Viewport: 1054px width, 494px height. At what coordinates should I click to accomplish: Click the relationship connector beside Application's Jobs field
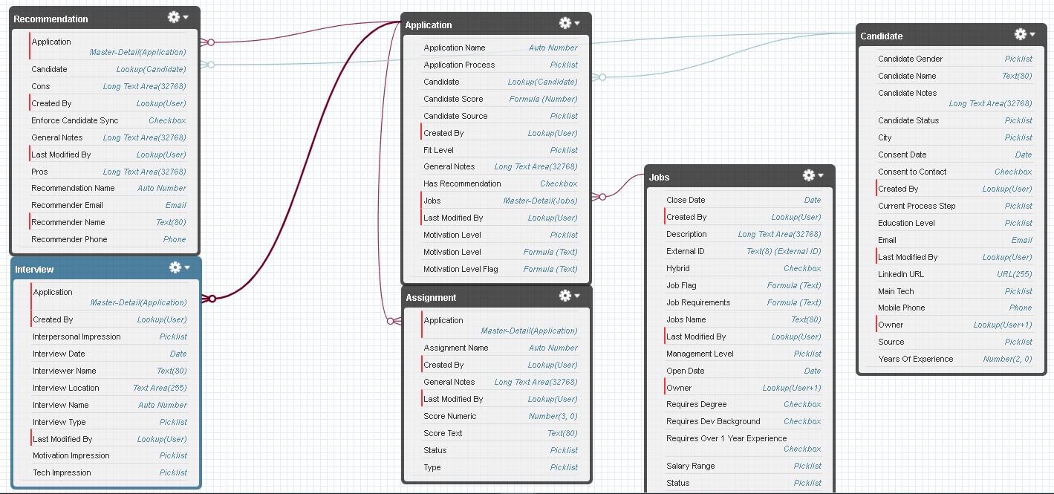tap(601, 197)
